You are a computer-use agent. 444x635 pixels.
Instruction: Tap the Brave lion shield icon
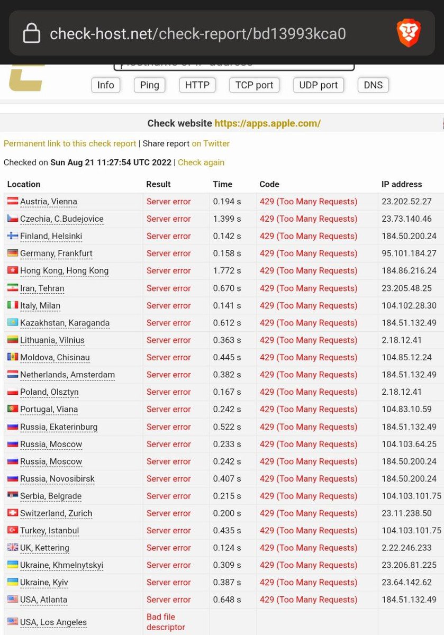409,34
